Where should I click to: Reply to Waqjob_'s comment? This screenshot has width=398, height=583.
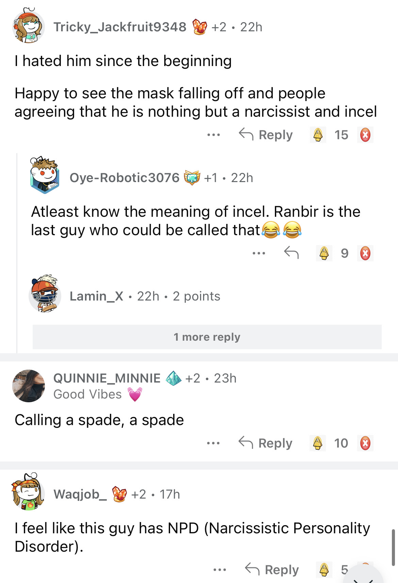click(x=272, y=569)
